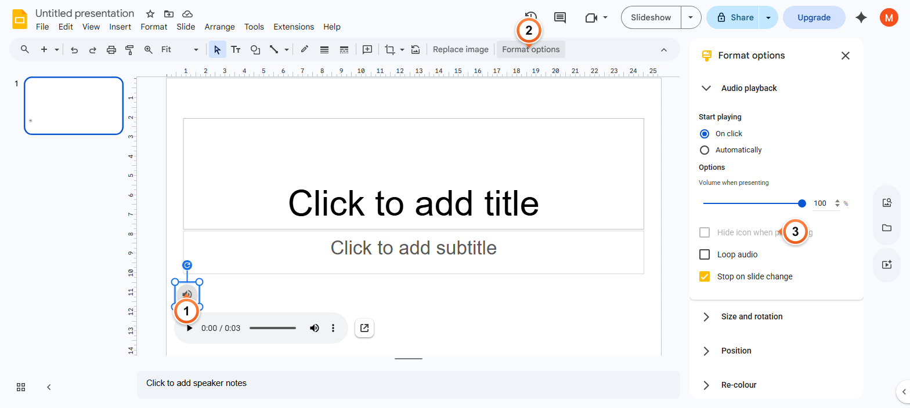The width and height of the screenshot is (910, 408).
Task: Collapse the toolbar menus chevron
Action: 664,50
